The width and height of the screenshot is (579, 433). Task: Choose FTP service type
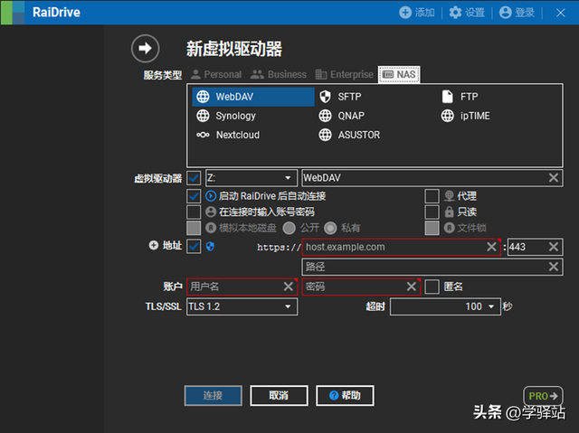click(x=460, y=97)
